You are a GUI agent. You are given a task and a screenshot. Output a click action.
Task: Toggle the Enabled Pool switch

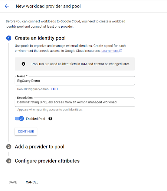click(x=19, y=119)
